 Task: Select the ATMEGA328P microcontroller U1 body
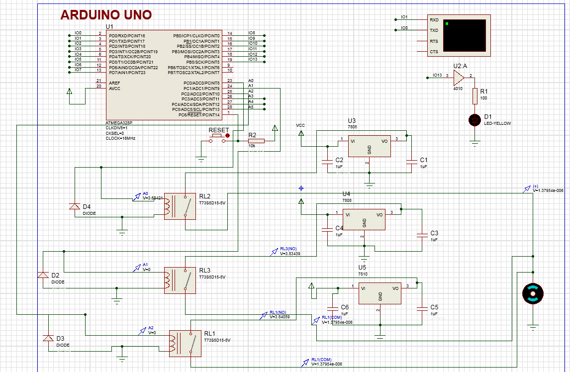[164, 75]
